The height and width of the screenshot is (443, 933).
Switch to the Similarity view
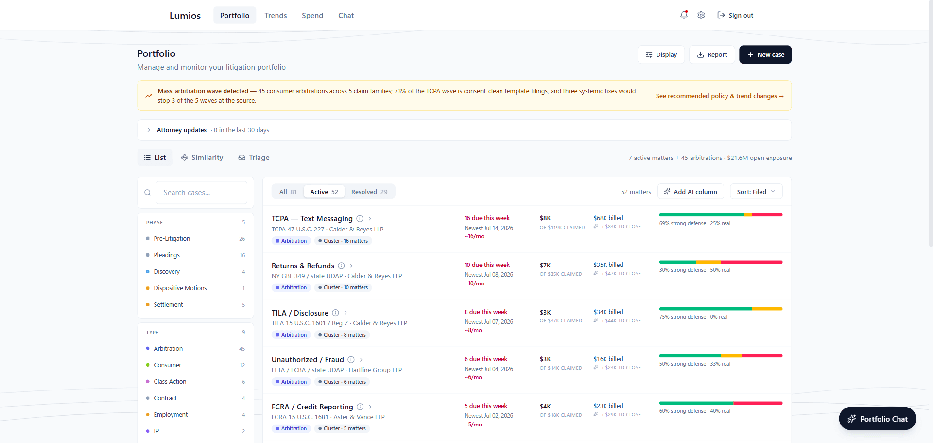click(202, 158)
